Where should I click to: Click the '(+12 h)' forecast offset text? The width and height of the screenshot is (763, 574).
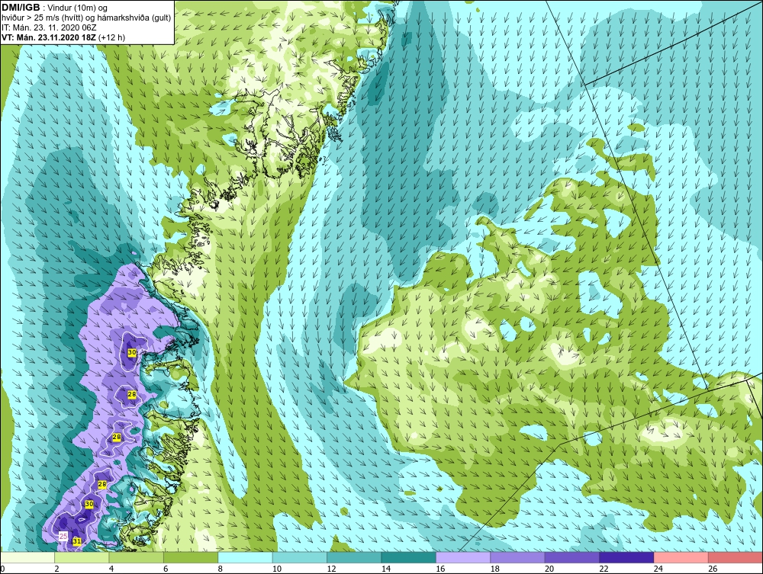pos(111,37)
